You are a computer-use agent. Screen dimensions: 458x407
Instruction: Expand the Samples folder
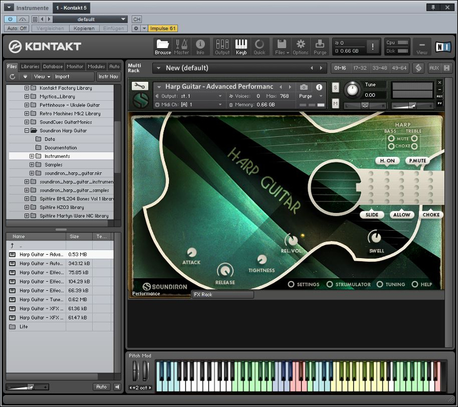pos(32,165)
